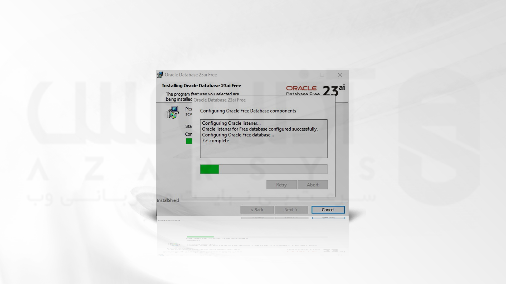This screenshot has height=284, width=506.
Task: Click the Oracle listener success status message
Action: pos(260,129)
